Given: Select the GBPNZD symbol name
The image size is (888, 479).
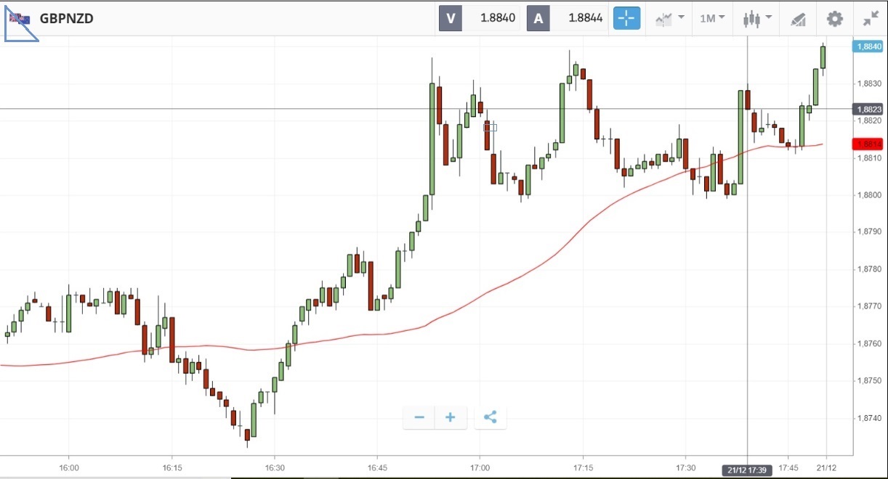Looking at the screenshot, I should pyautogui.click(x=66, y=18).
